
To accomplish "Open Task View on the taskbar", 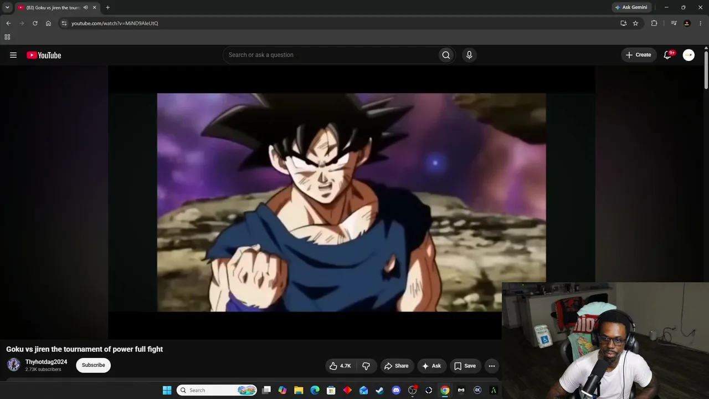I will click(x=266, y=390).
